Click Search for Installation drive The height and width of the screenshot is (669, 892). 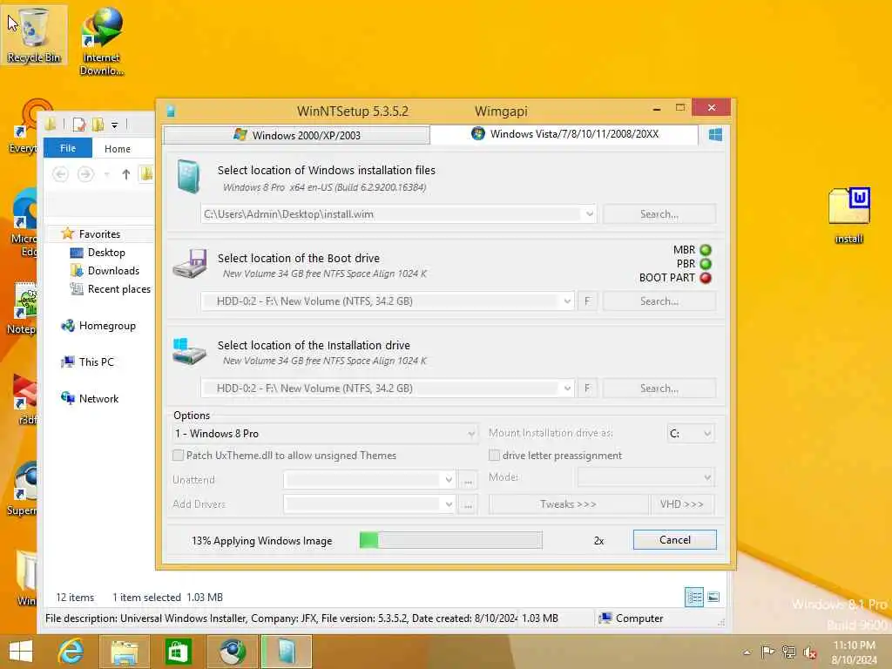point(659,388)
